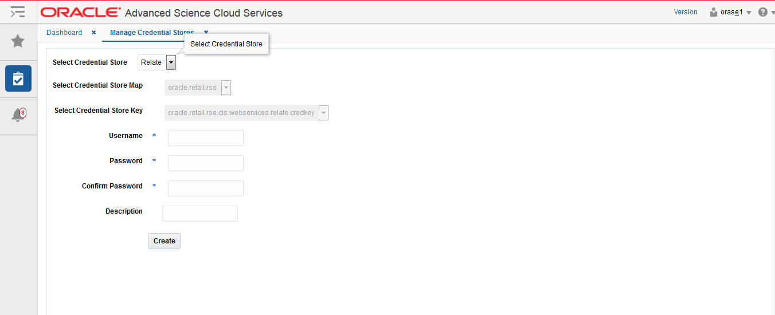This screenshot has height=315, width=775.
Task: Click the Description label
Action: tap(124, 211)
